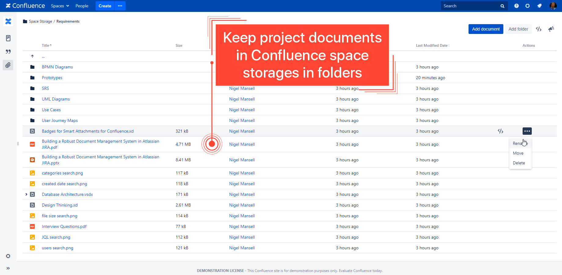Open the administration gear menu

tap(527, 6)
